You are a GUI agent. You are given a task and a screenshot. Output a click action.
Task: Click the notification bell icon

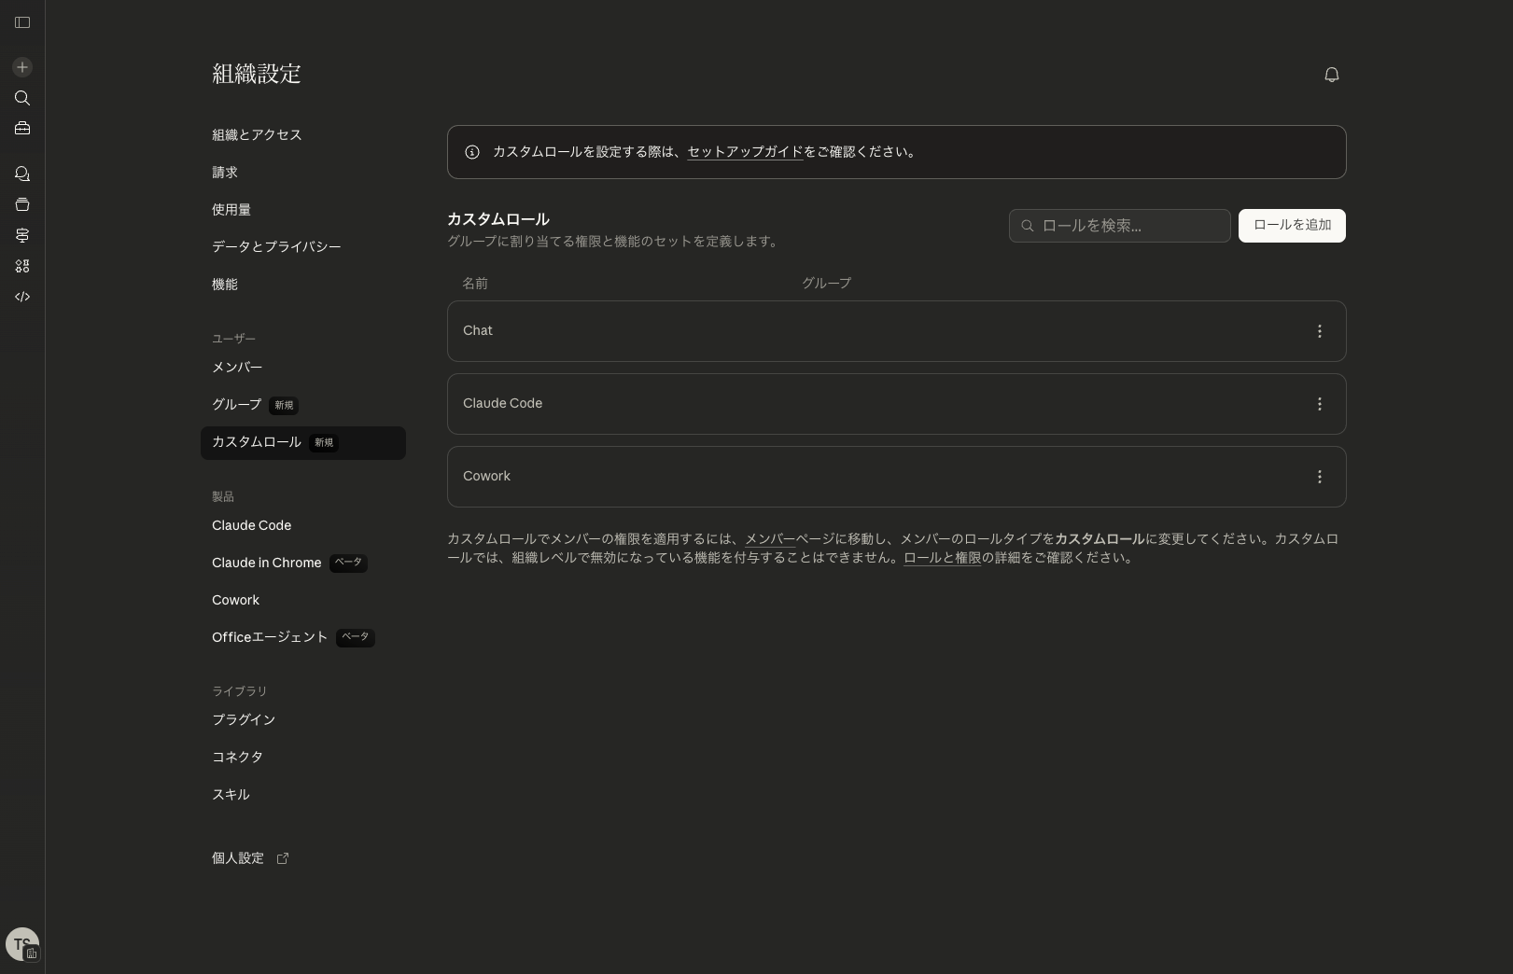click(1332, 74)
